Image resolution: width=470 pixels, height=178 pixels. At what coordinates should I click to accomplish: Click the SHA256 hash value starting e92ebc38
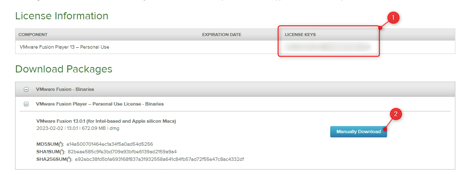point(159,159)
